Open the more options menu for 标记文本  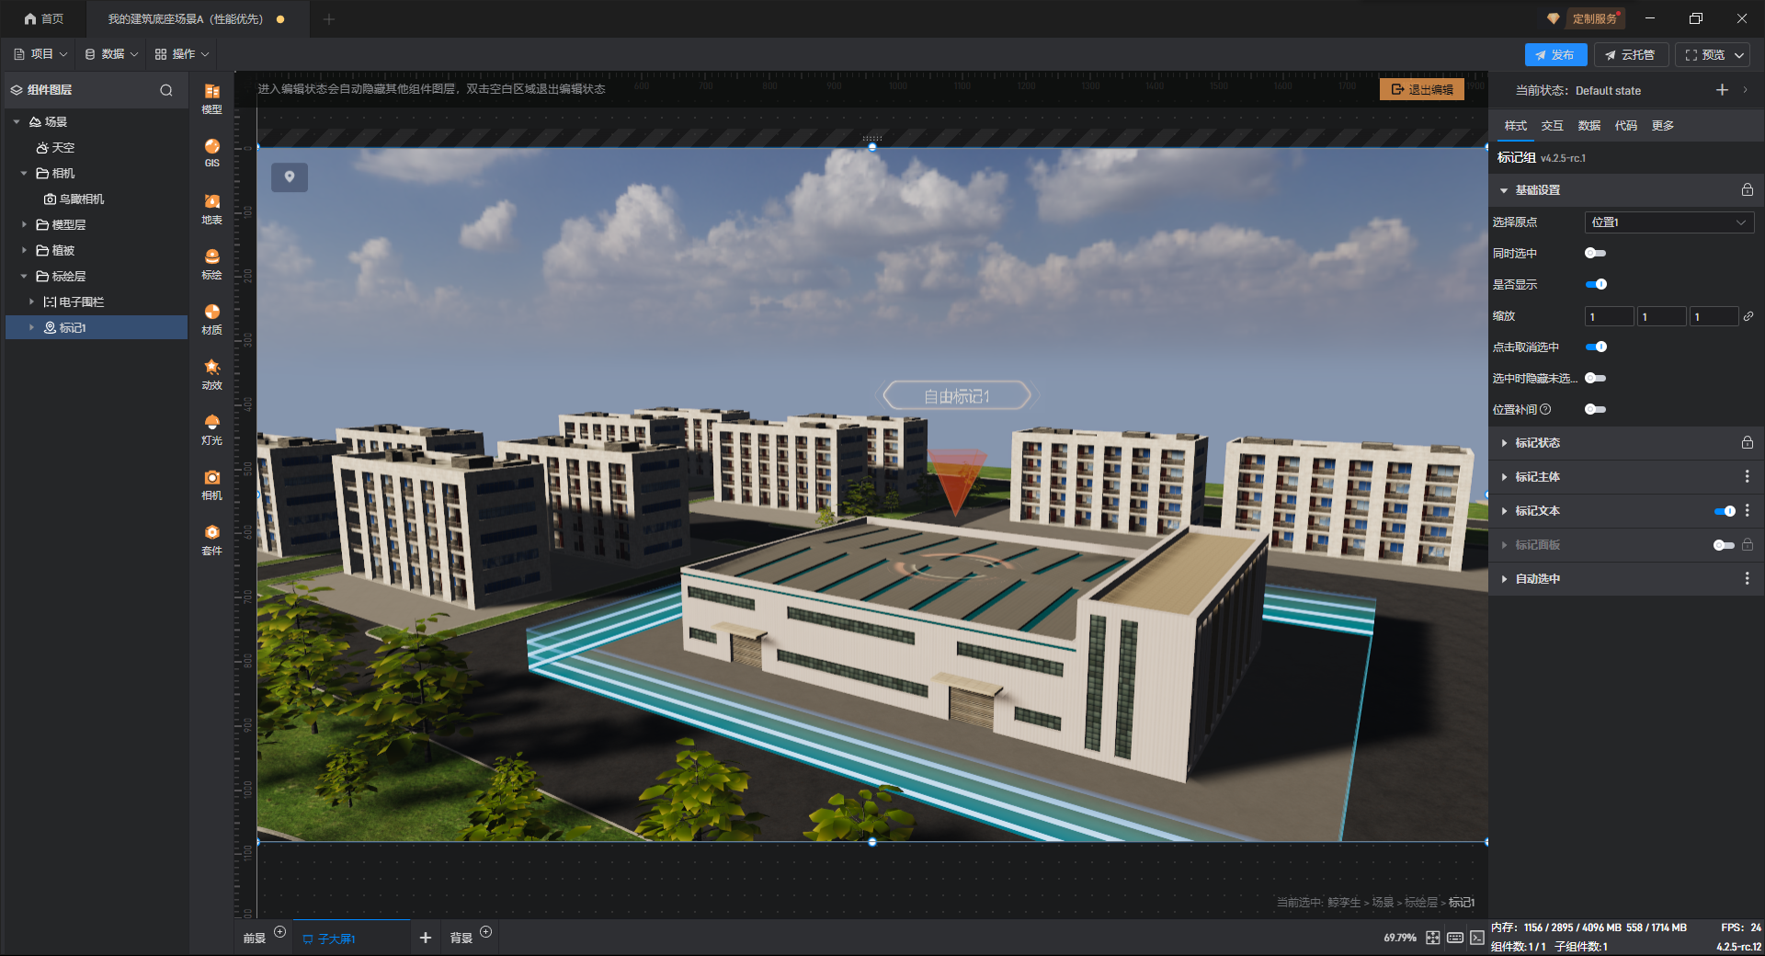coord(1747,510)
